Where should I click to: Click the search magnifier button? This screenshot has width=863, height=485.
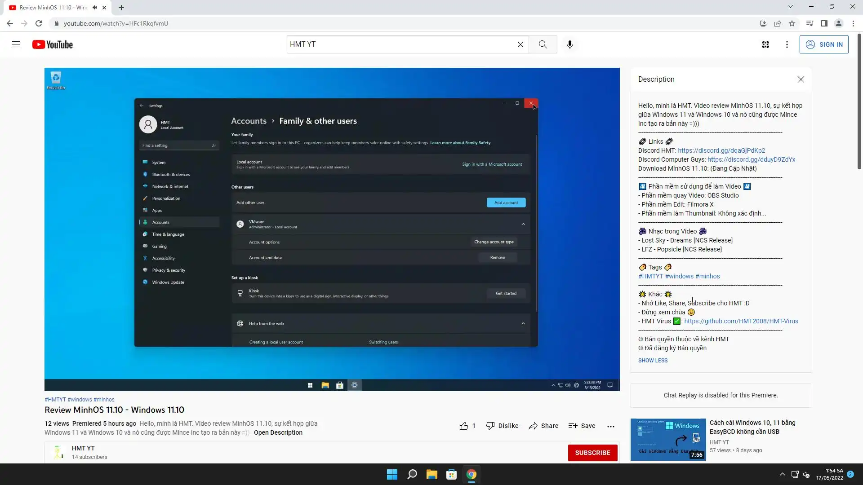pos(543,44)
